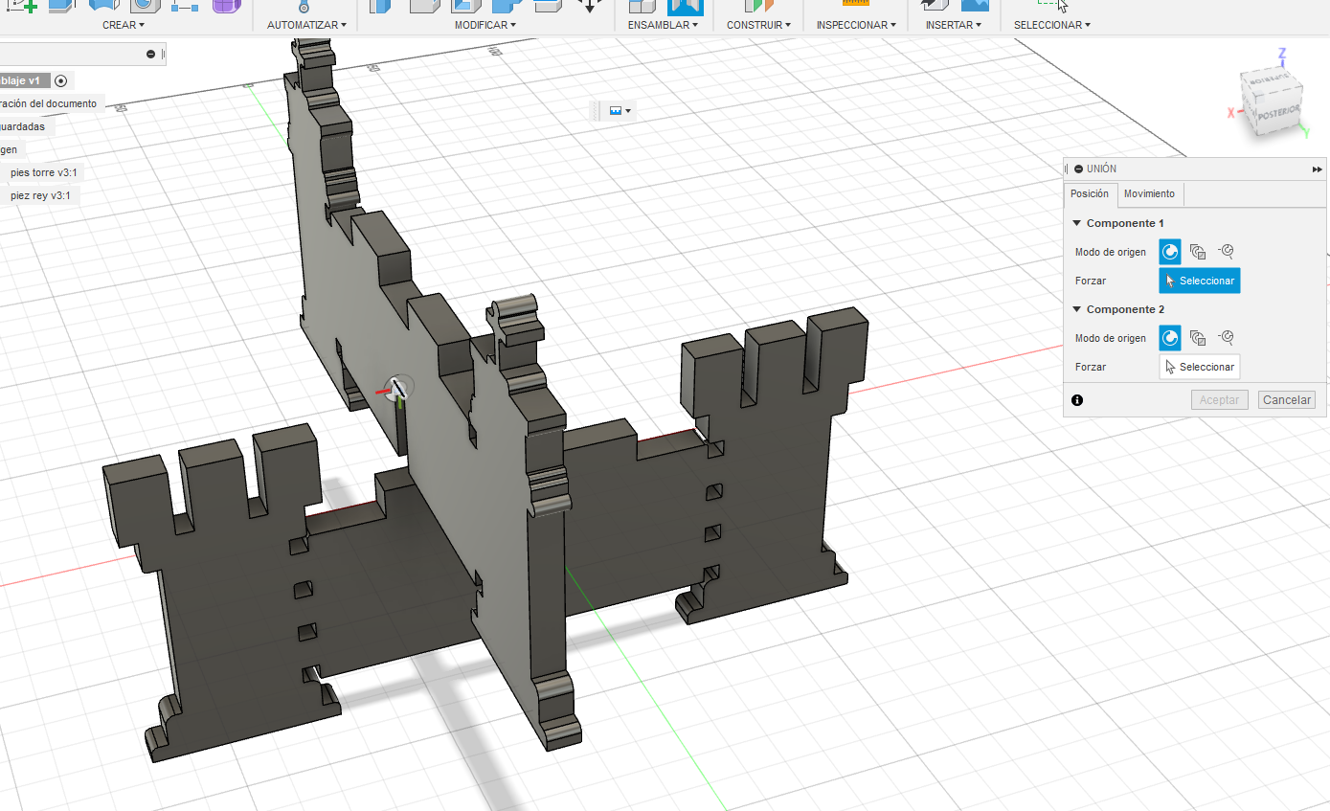The height and width of the screenshot is (811, 1330).
Task: Select third origin mode icon for Componente 2
Action: (x=1226, y=338)
